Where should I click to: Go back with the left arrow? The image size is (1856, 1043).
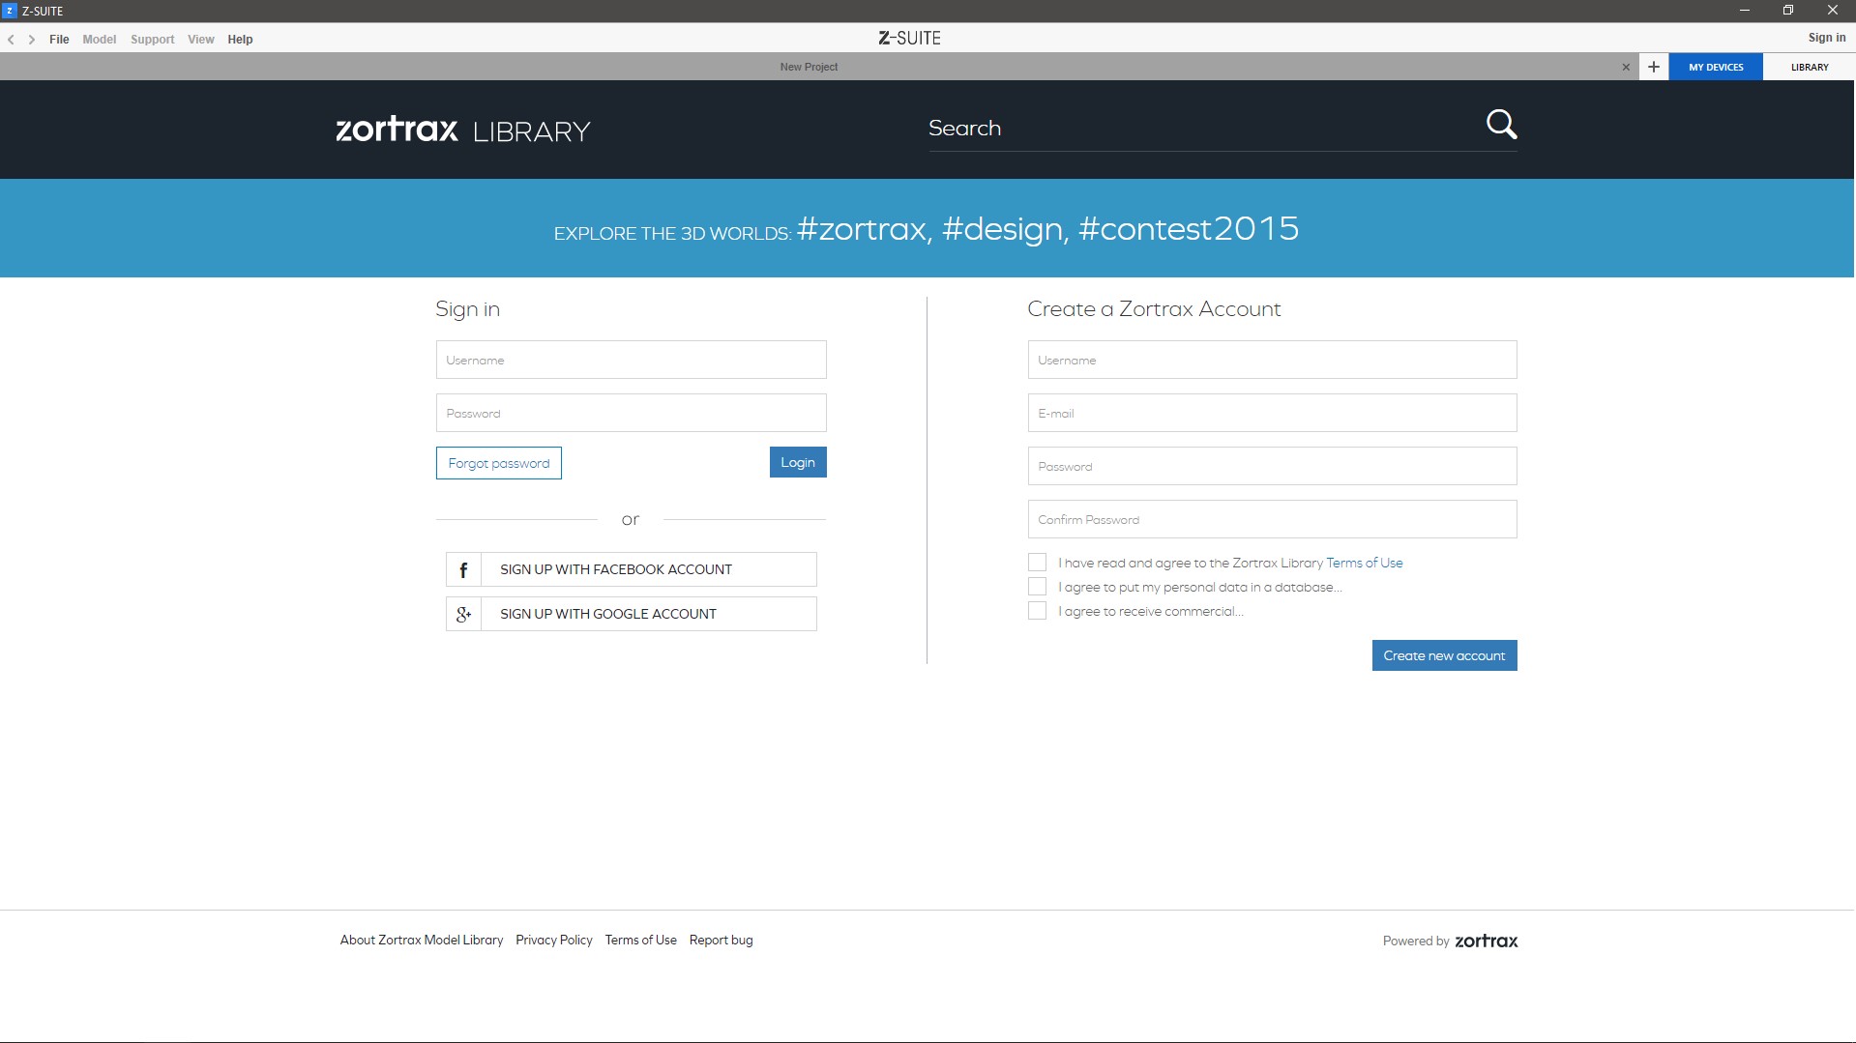pyautogui.click(x=12, y=40)
